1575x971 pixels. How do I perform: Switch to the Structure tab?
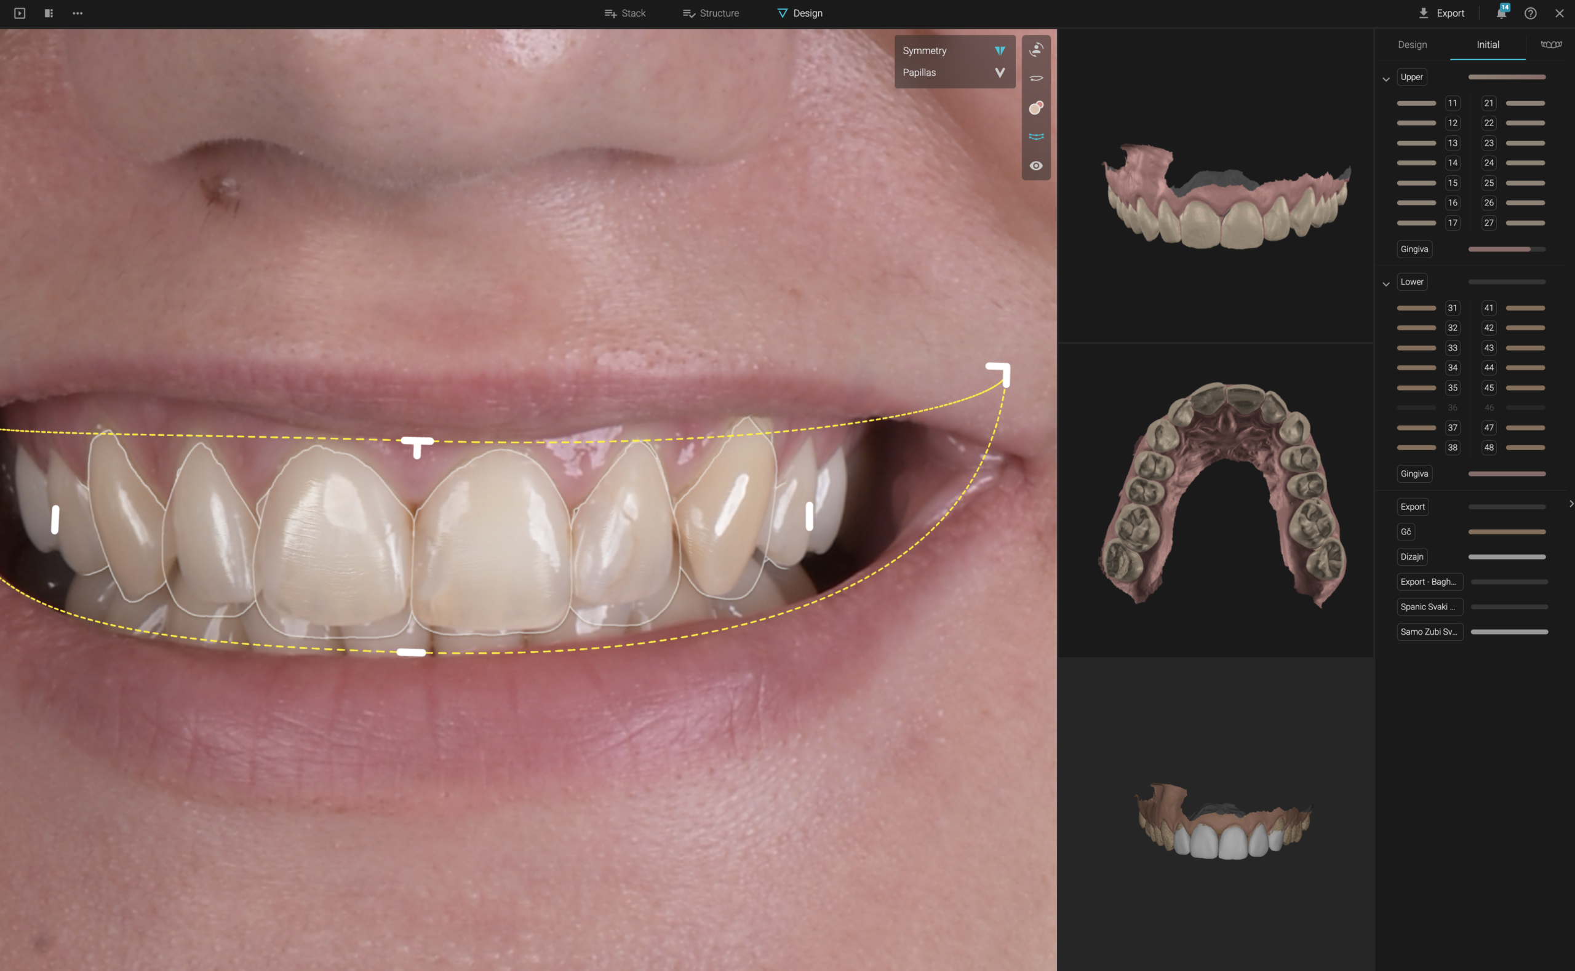pyautogui.click(x=711, y=13)
